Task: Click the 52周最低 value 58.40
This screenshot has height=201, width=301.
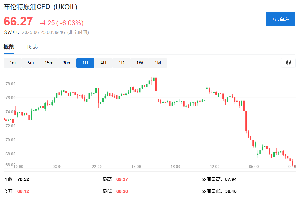Action: pyautogui.click(x=231, y=191)
